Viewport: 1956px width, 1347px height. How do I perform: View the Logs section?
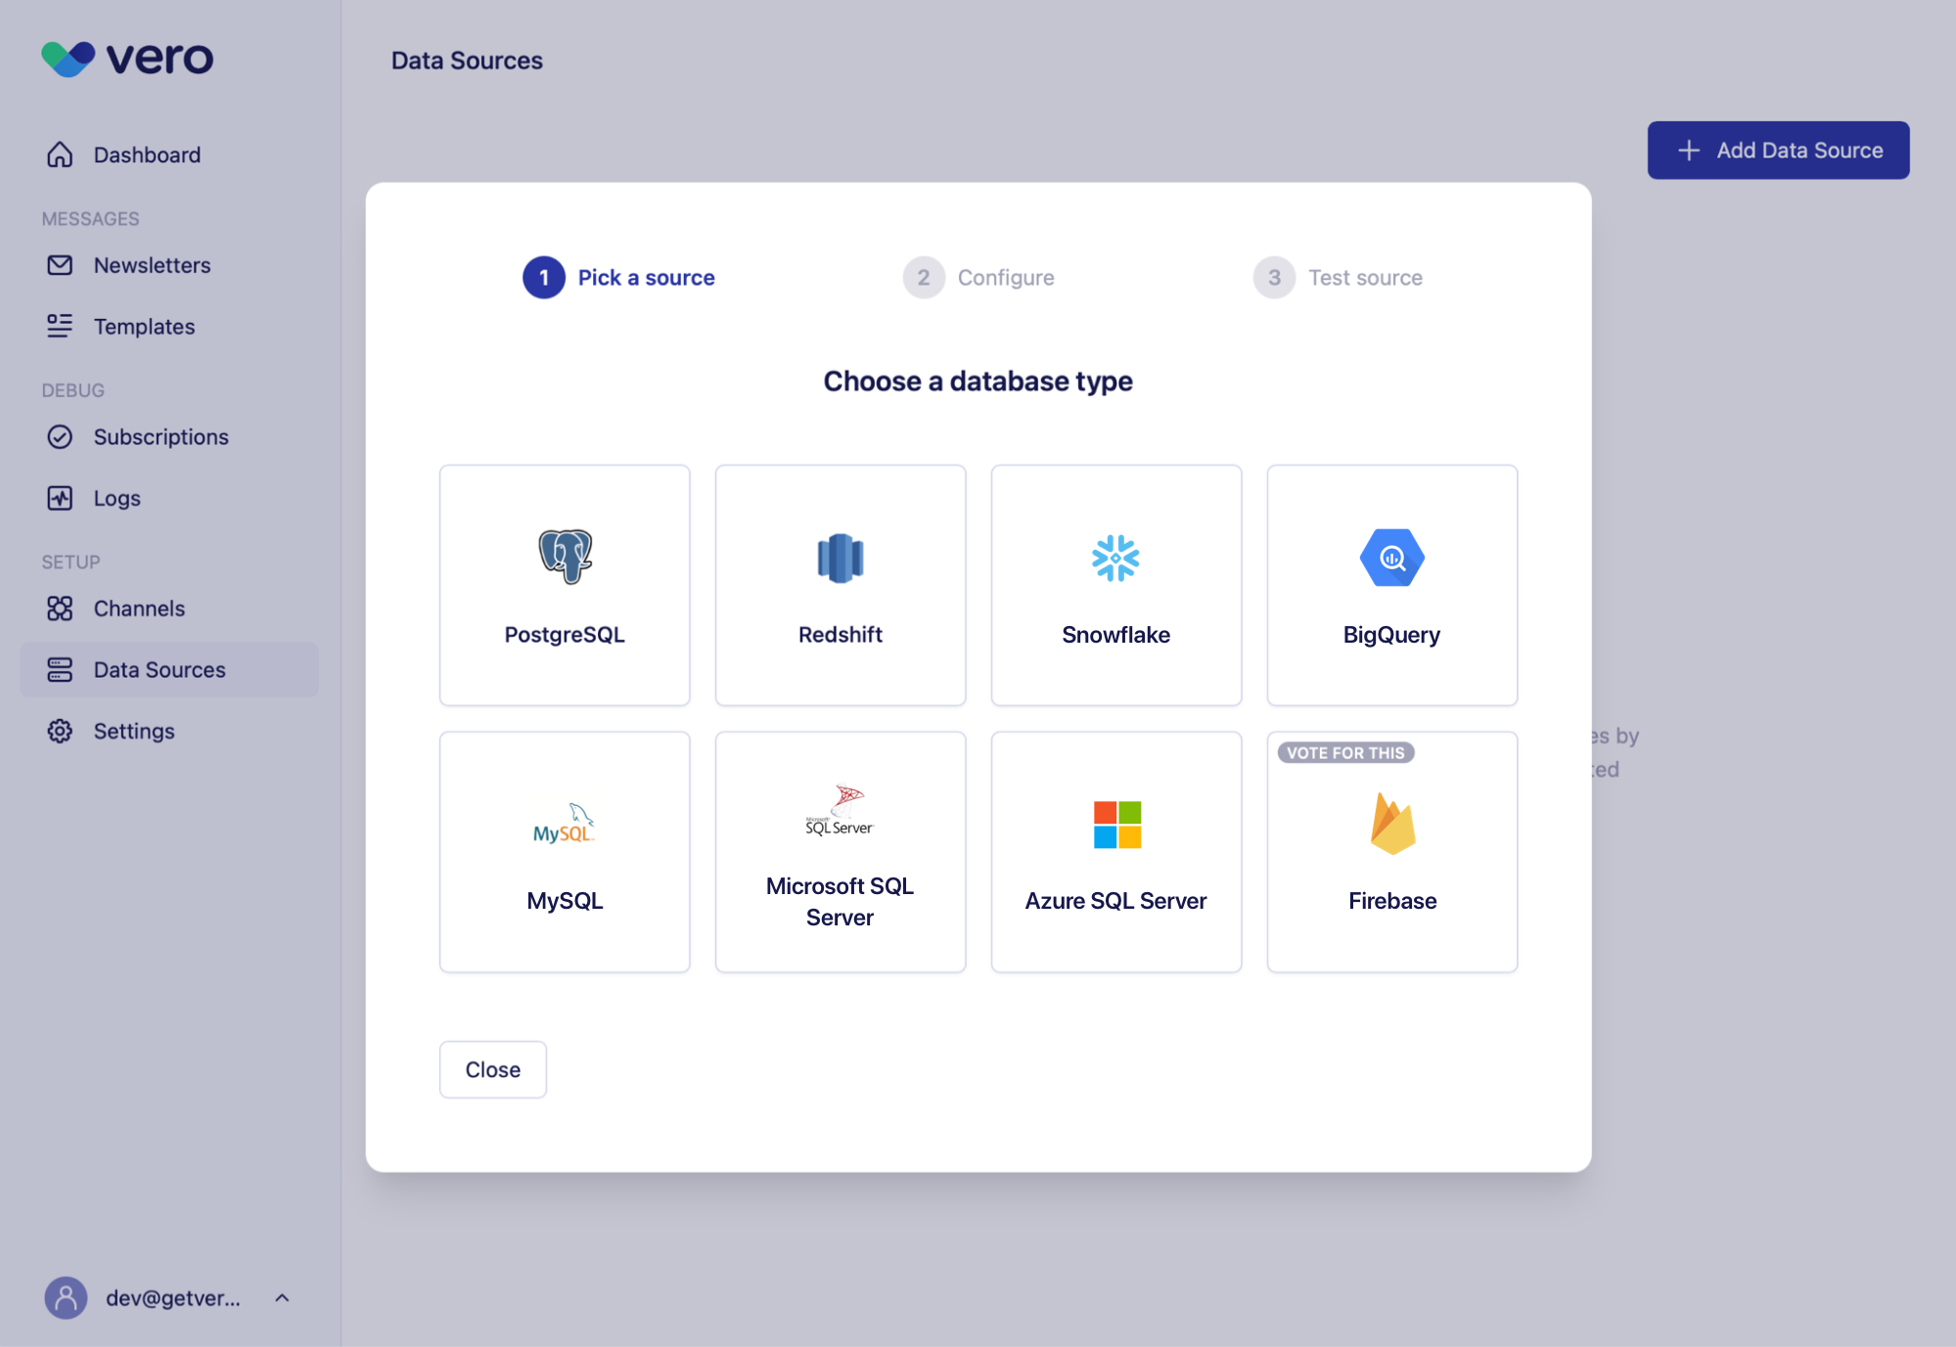pyautogui.click(x=114, y=498)
